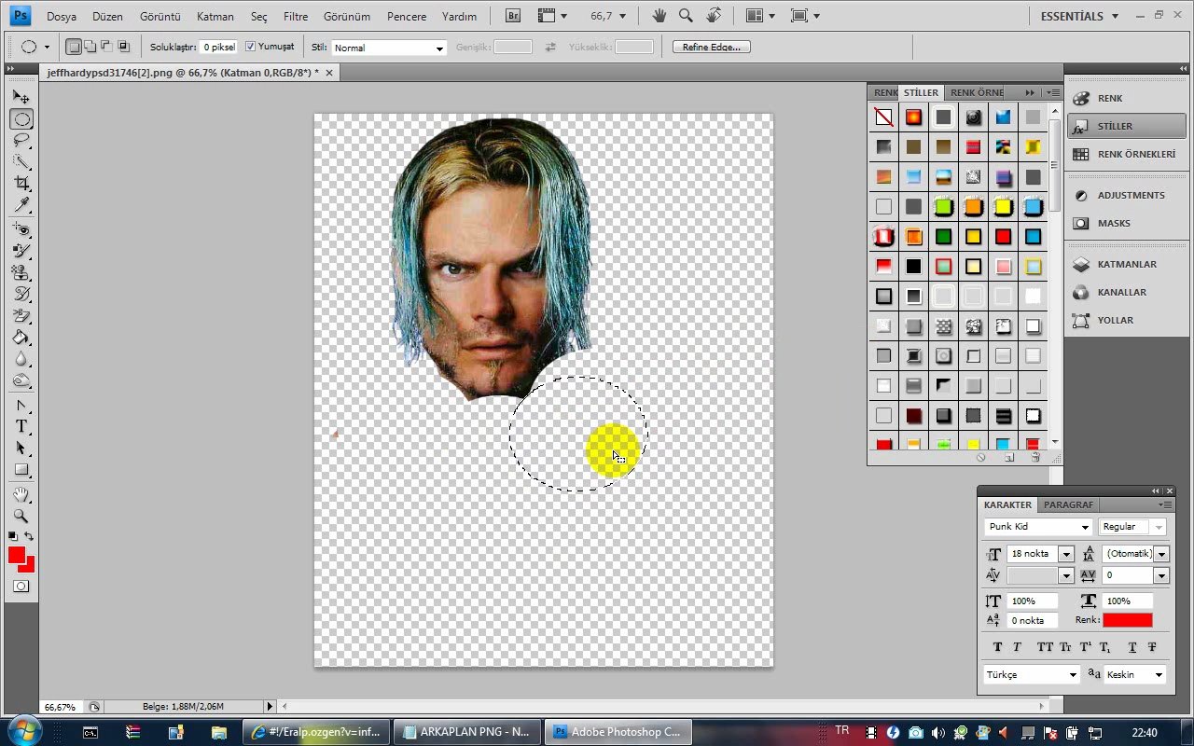Open YOLLAR panel from dock

1116,320
